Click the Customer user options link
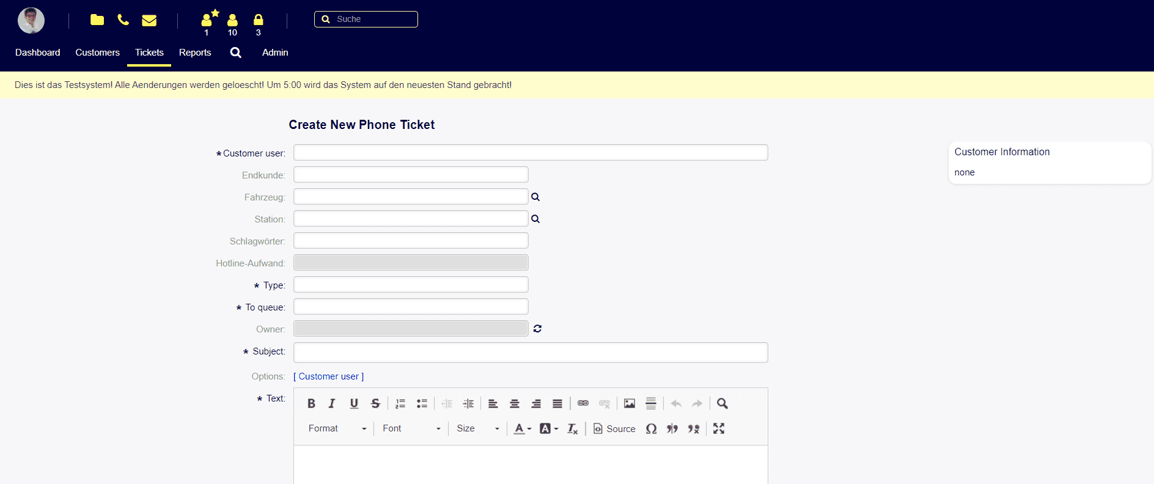This screenshot has height=484, width=1154. coord(329,376)
